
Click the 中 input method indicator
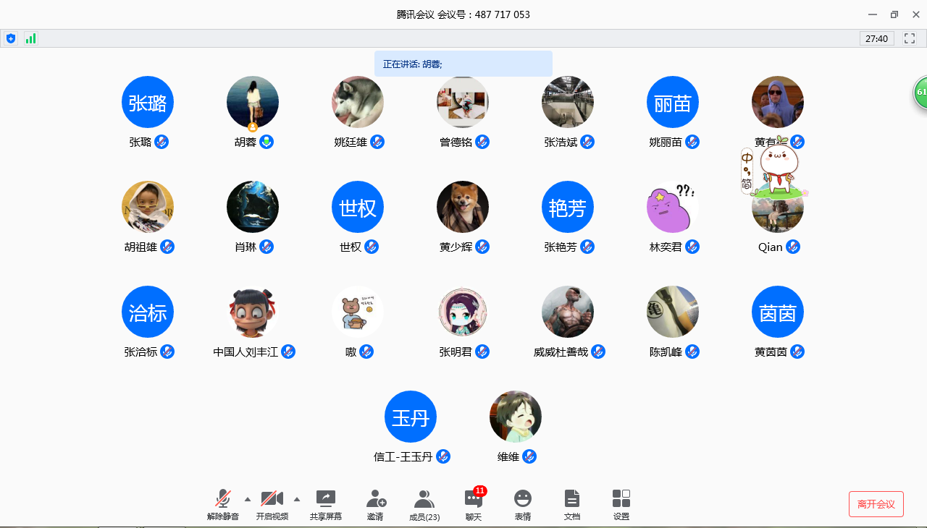tap(747, 158)
